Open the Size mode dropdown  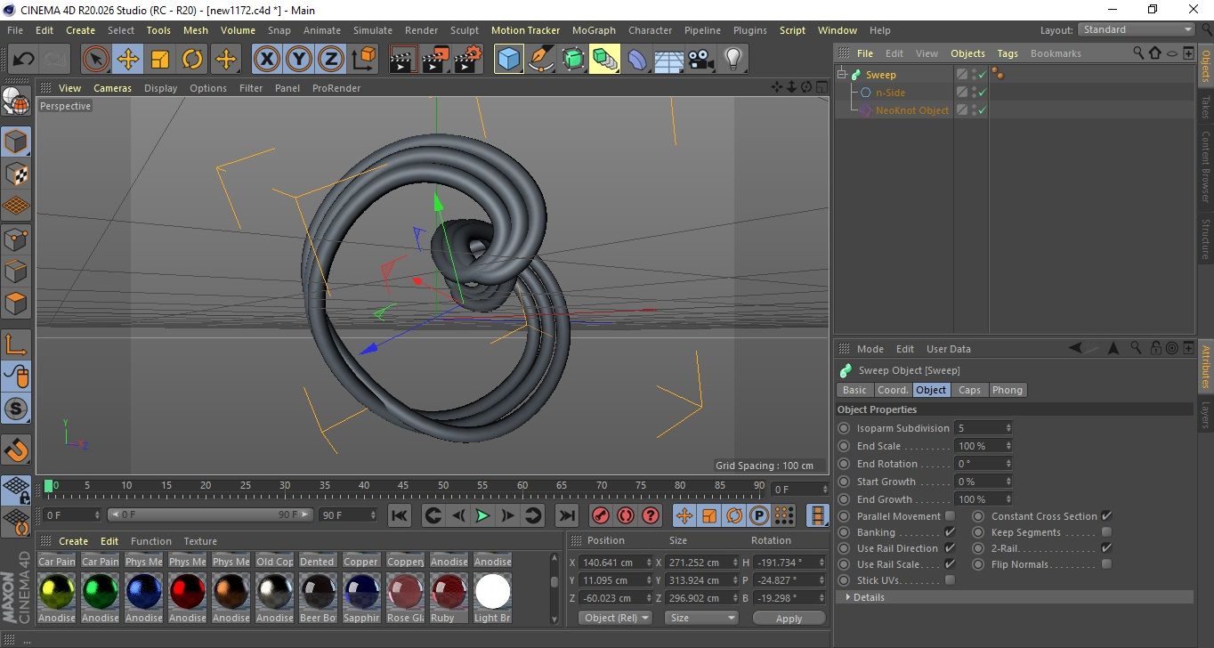click(x=702, y=618)
